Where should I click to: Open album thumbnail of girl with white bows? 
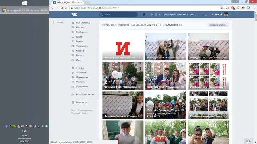(x=123, y=132)
